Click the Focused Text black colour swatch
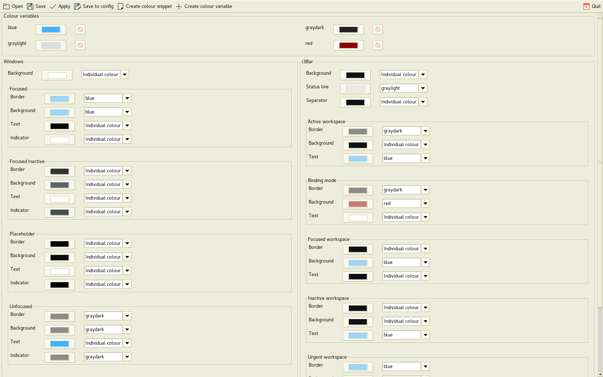This screenshot has height=377, width=603. coord(60,126)
